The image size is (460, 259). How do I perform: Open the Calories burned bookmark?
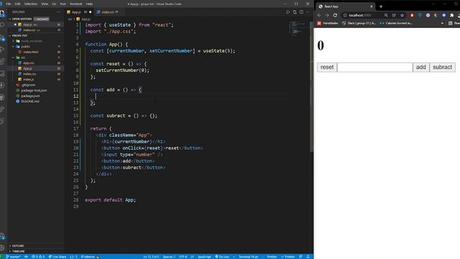[396, 23]
